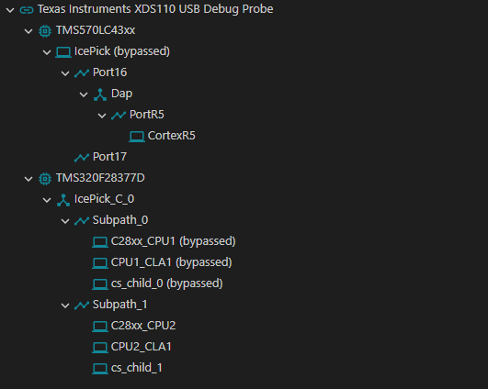Screen dimensions: 488x389
Task: Select the Port17 label
Action: point(110,157)
